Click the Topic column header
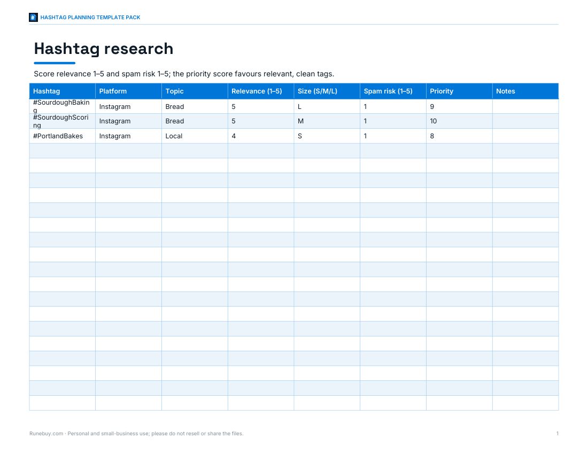Viewport: 588px width, 454px height. coord(195,91)
